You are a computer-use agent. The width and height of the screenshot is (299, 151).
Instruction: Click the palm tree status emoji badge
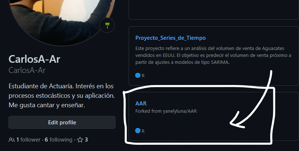(107, 25)
